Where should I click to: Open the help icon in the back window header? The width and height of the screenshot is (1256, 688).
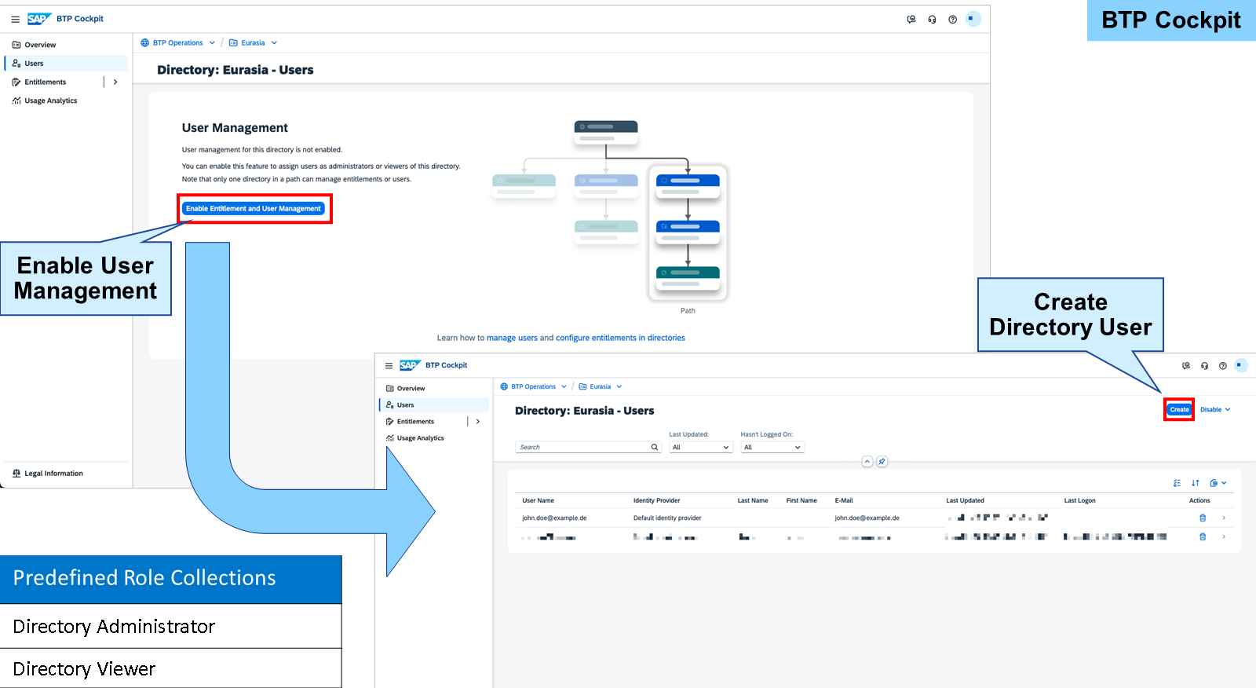click(x=952, y=20)
